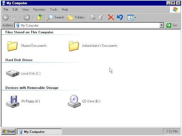Click the blue Undo arrow icon
The width and height of the screenshot is (182, 136).
[120, 17]
